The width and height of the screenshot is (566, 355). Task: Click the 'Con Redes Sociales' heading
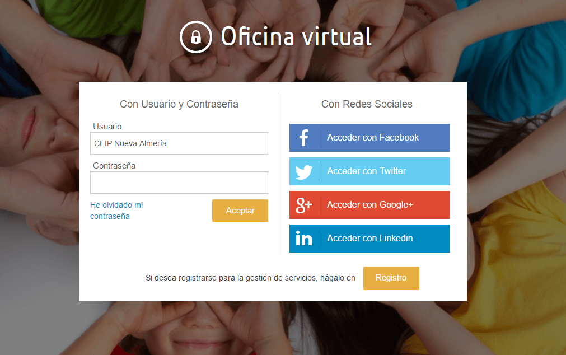pos(367,104)
